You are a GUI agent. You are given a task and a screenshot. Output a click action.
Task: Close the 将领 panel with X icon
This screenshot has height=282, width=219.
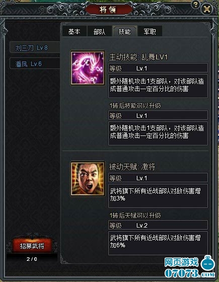(x=207, y=9)
